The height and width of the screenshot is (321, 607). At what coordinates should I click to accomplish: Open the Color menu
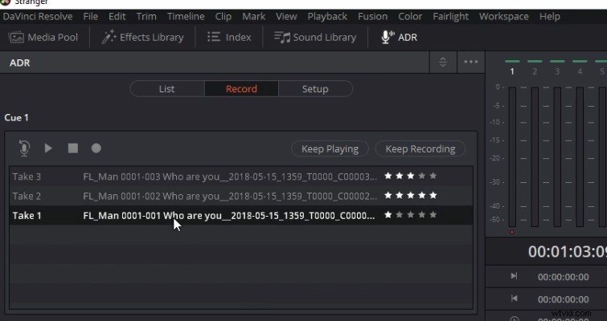(x=410, y=17)
